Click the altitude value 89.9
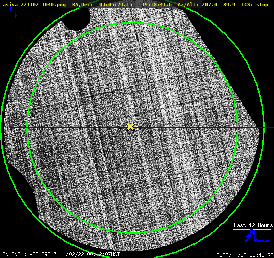This screenshot has width=274, height=258. [x=229, y=5]
